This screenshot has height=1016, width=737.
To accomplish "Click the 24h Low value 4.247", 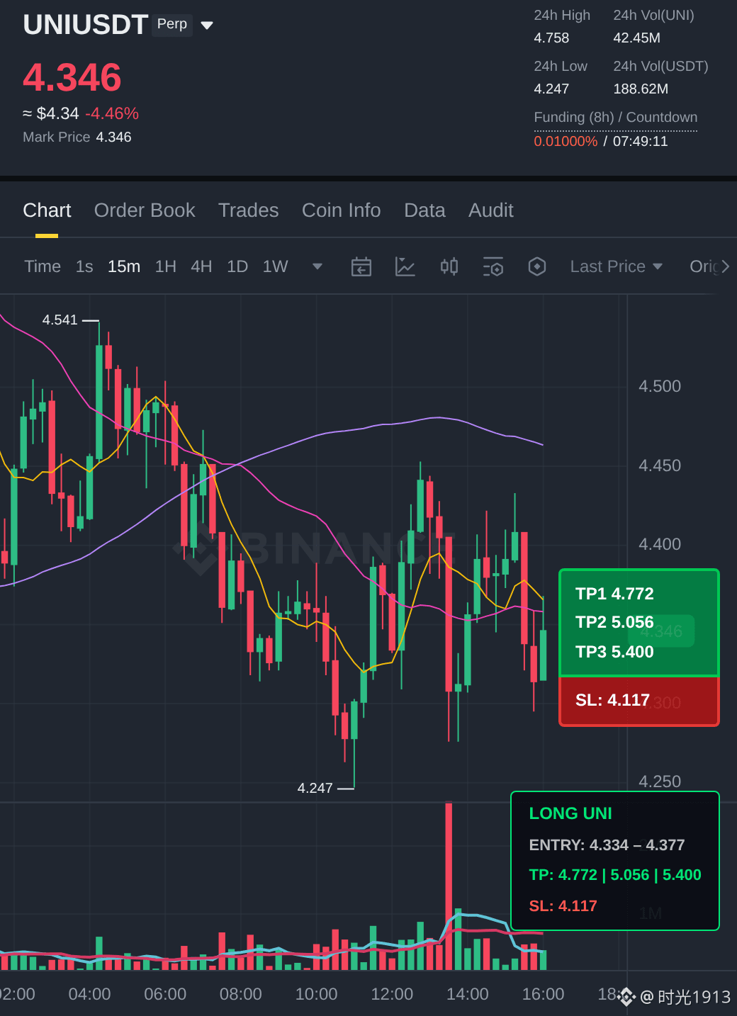I will [551, 89].
